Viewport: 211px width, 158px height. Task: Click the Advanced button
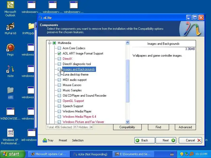[185, 127]
